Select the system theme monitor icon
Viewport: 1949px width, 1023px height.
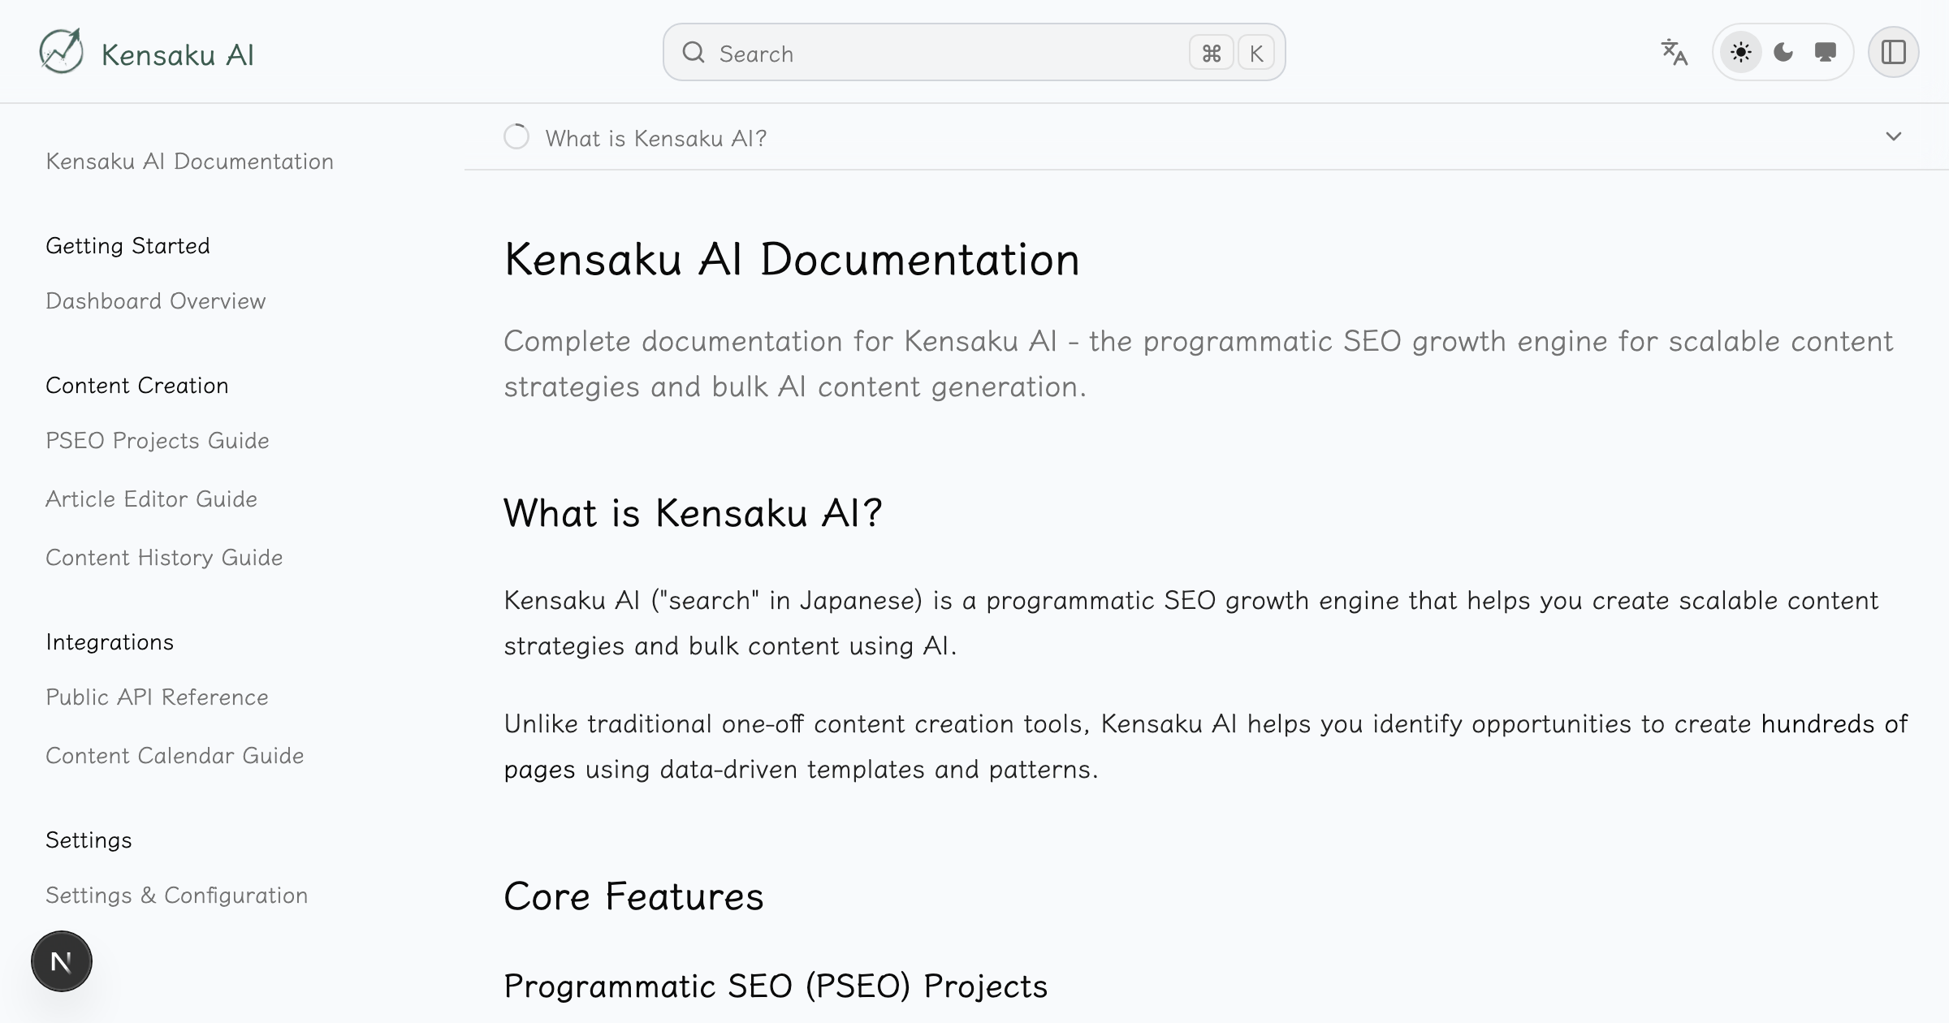tap(1826, 52)
